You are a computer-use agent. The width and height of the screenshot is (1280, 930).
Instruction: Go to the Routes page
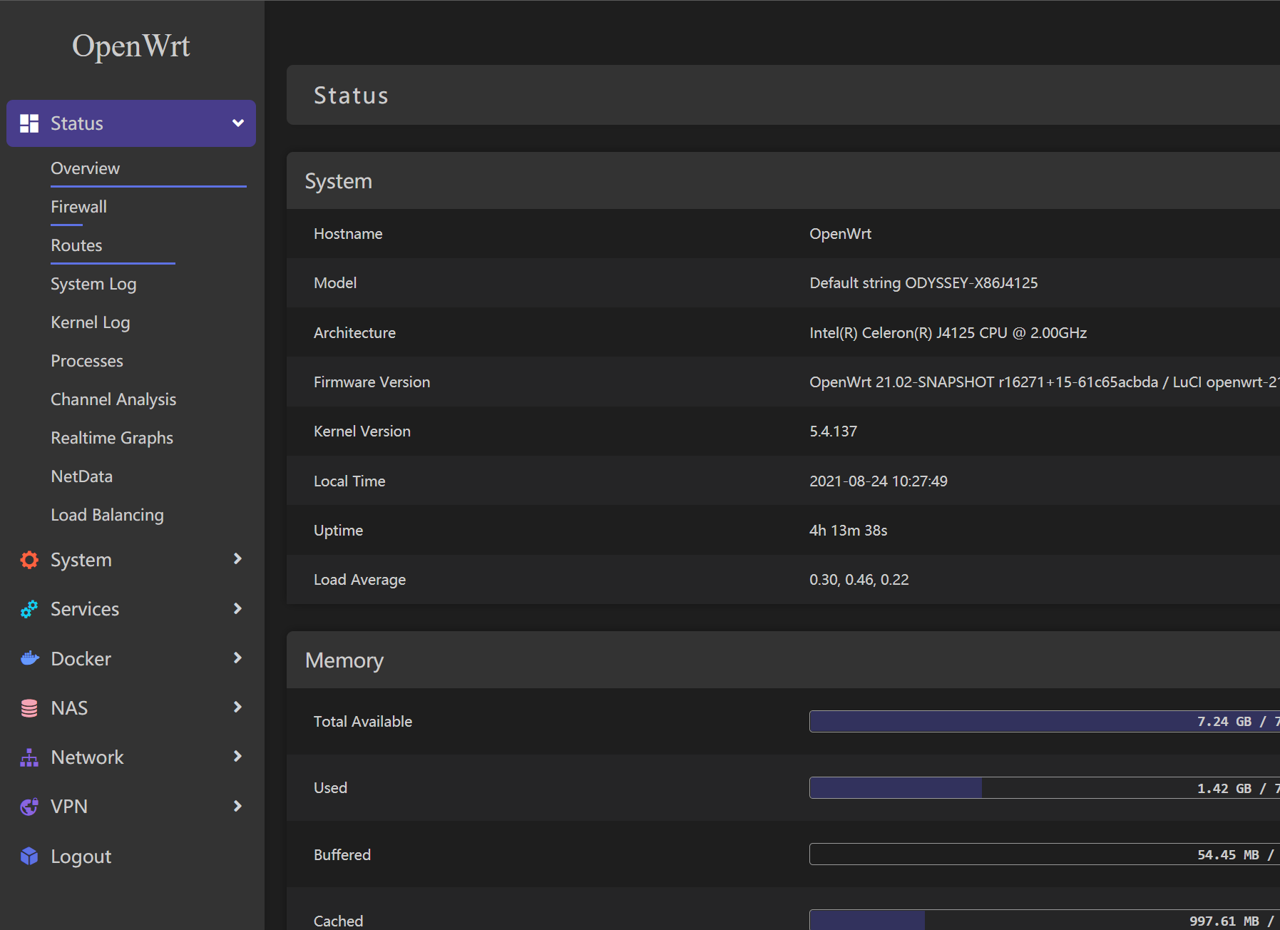tap(76, 245)
